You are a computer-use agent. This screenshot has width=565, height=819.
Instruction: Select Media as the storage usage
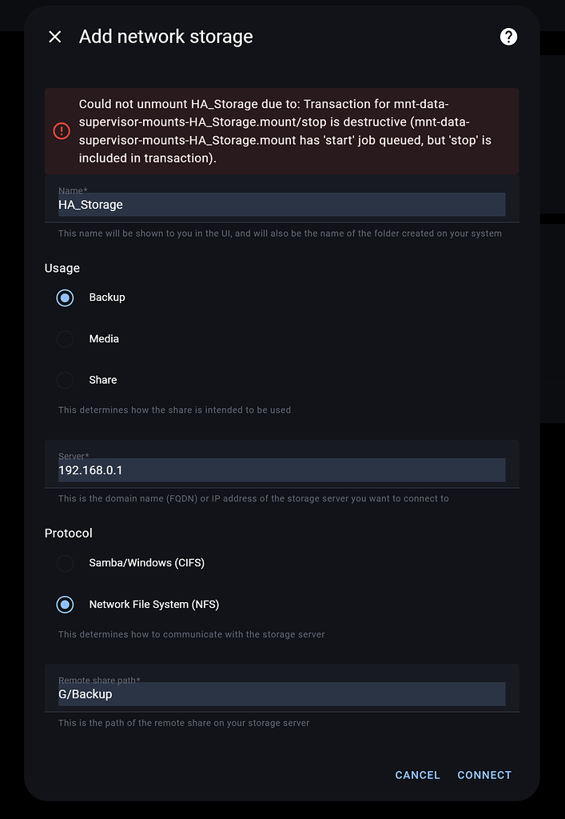[x=65, y=338]
